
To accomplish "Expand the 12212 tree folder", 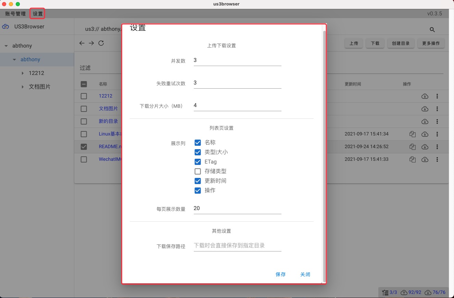I will pyautogui.click(x=23, y=73).
